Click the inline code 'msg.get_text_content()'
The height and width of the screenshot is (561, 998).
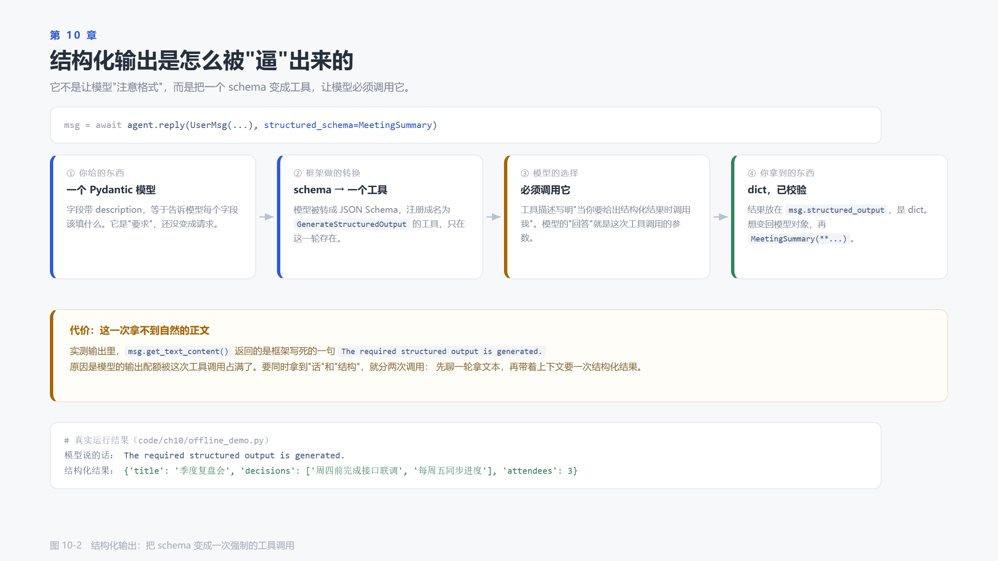(178, 352)
